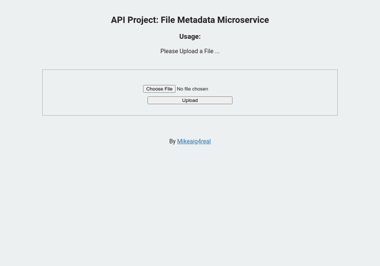Click the 'By' text before the author link
The image size is (380, 266).
click(172, 141)
